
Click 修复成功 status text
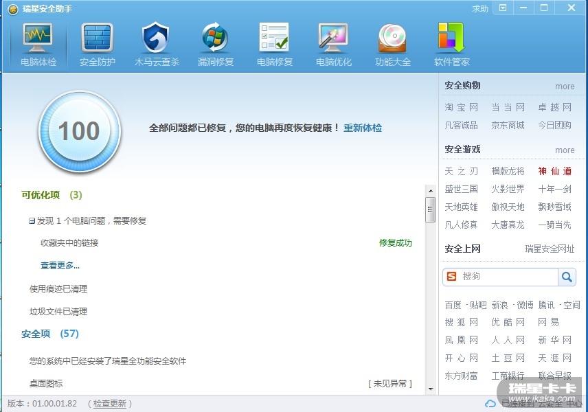tap(395, 243)
